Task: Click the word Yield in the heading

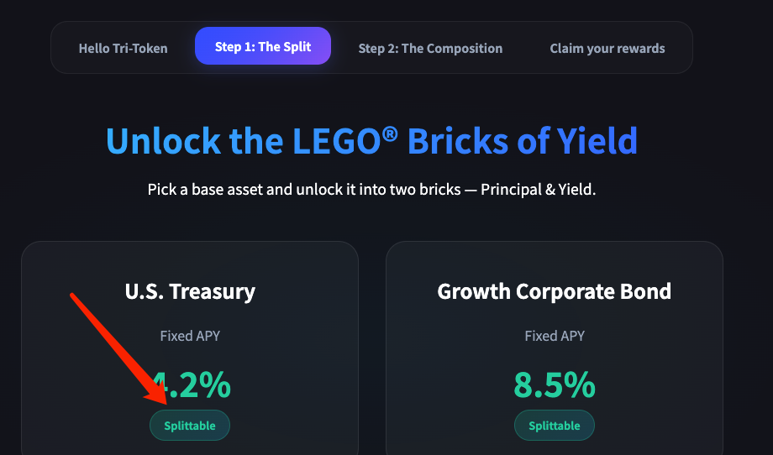Action: click(593, 141)
